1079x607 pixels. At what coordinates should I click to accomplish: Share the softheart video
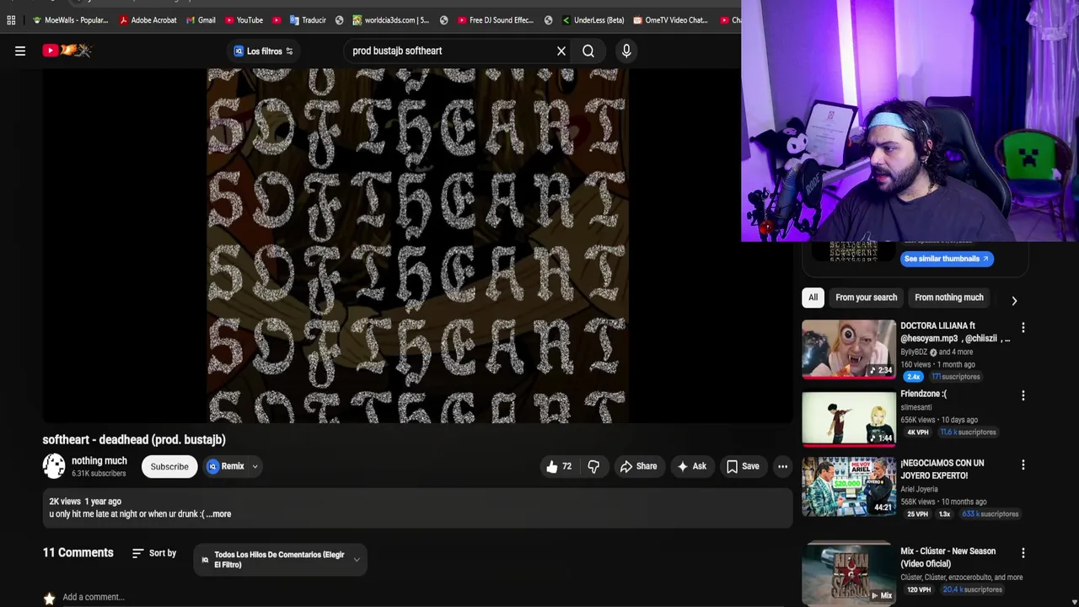[638, 466]
